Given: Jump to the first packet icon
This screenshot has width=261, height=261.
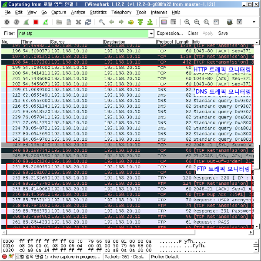Looking at the screenshot, I should click(x=141, y=22).
